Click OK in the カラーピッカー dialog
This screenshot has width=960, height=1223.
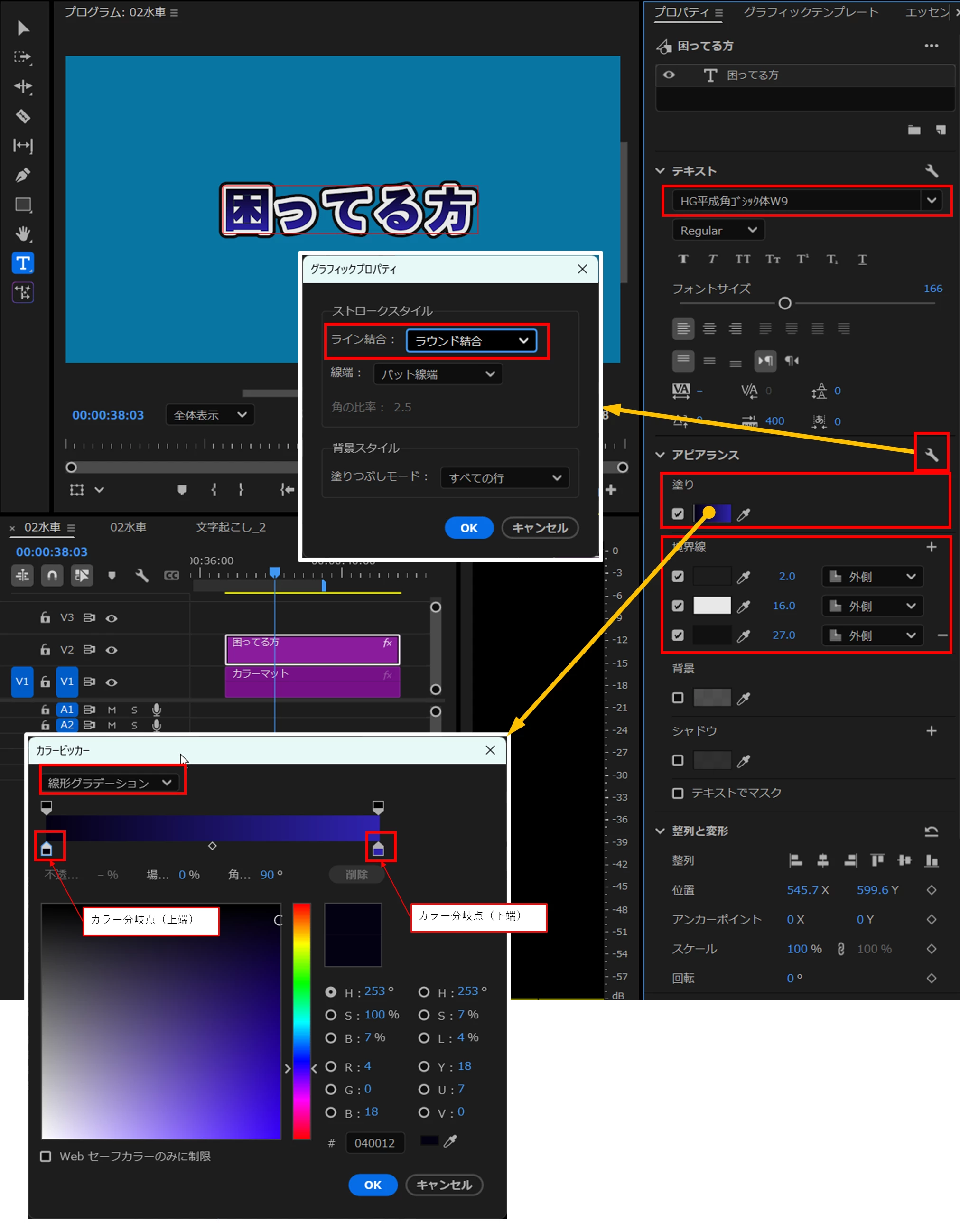pos(373,1185)
